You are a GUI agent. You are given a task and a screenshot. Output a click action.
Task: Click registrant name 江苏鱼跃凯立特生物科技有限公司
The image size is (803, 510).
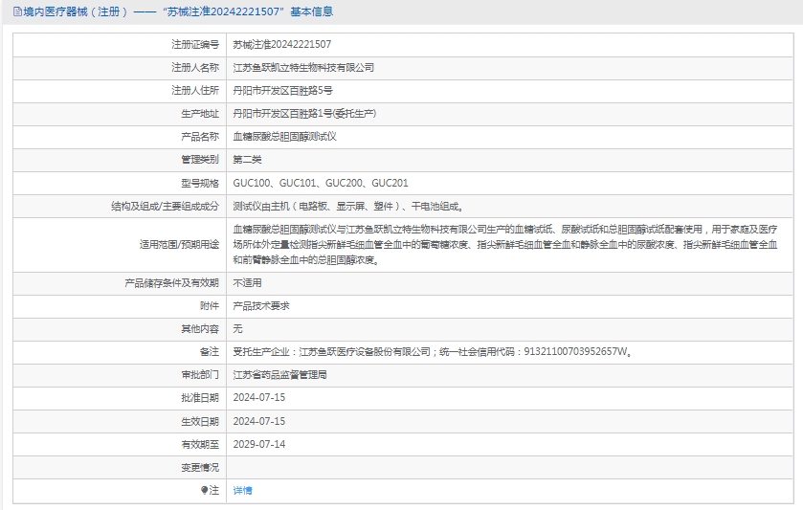point(303,68)
